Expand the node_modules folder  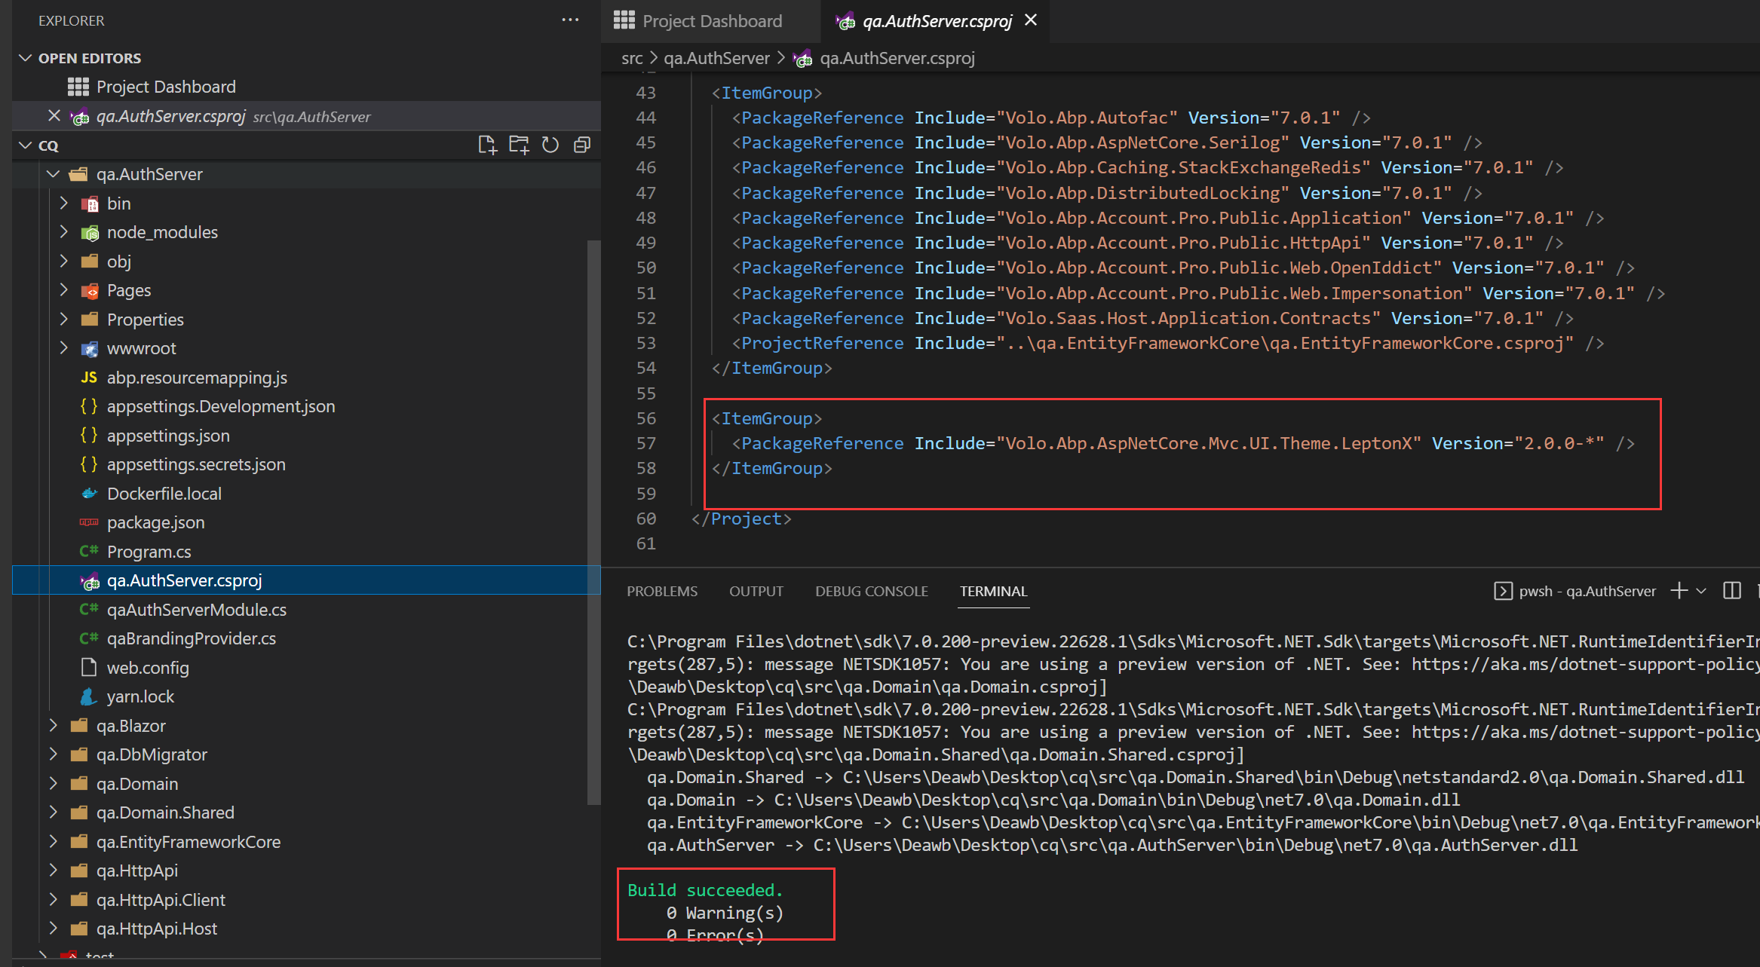pyautogui.click(x=64, y=232)
